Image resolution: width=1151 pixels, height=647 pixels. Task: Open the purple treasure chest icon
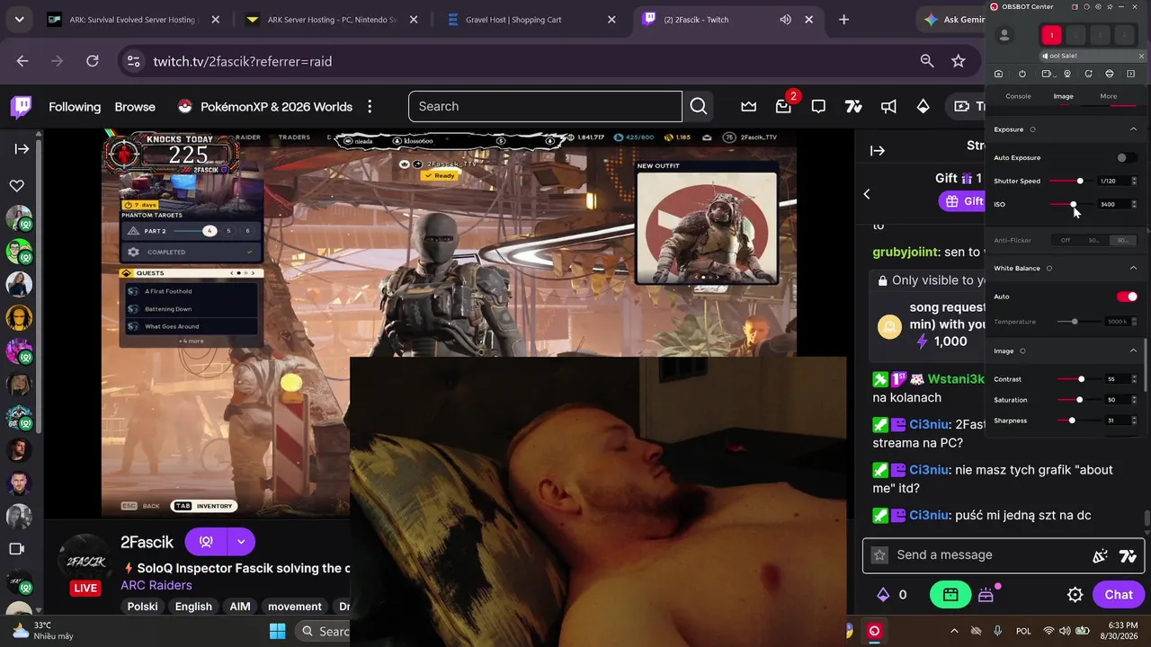pos(986,595)
